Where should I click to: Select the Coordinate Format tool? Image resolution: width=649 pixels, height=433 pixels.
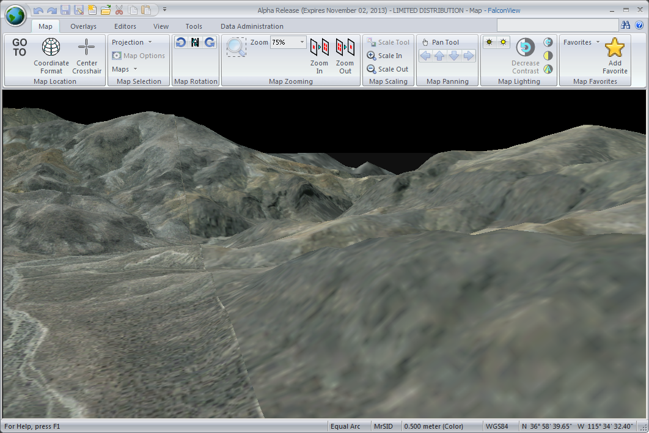tap(51, 55)
